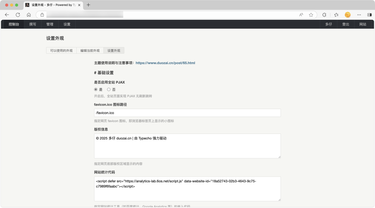Click the # 基础设置 heading
This screenshot has height=208, width=375.
click(x=104, y=73)
